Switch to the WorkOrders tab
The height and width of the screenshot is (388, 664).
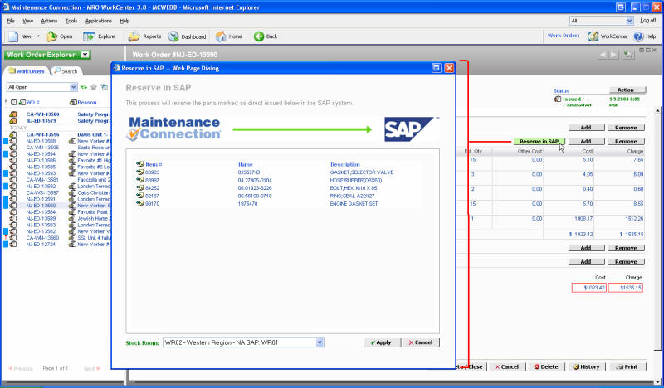coord(27,71)
